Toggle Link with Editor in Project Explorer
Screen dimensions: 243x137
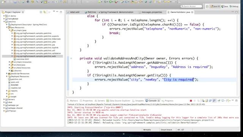coord(45,12)
